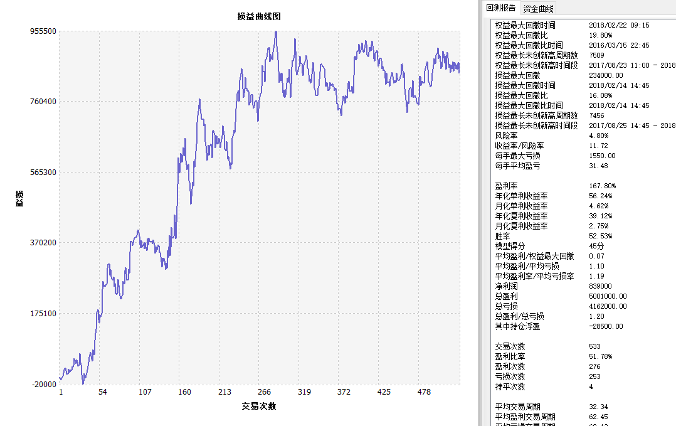Select the 年化单利收益率 row
The image size is (676, 426).
(x=521, y=196)
